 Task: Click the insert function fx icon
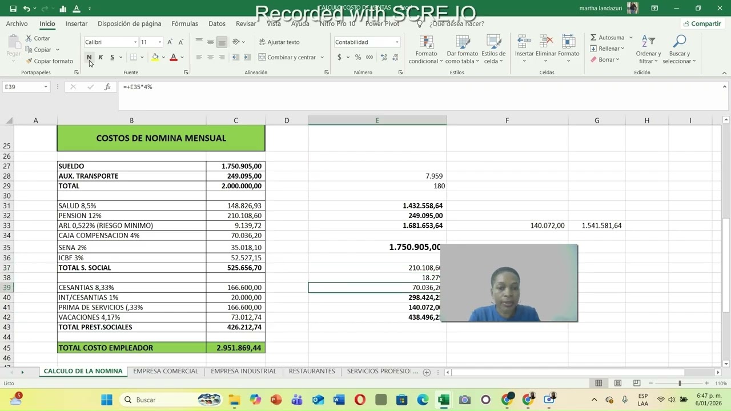(x=107, y=87)
